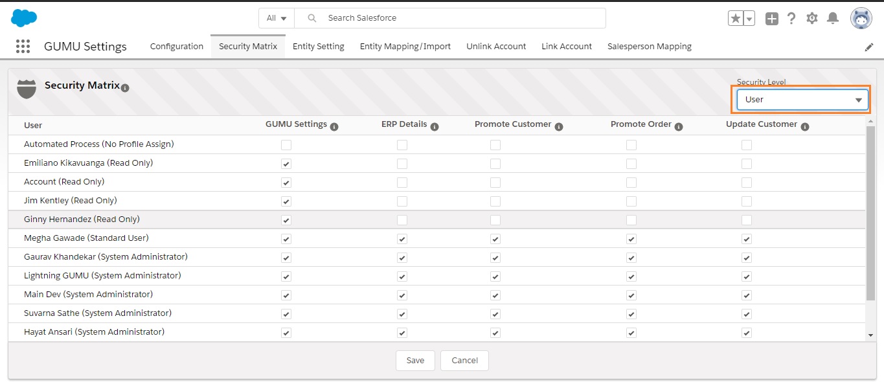Screen dimensions: 884x382
Task: Check GUMU Settings for Automated Process
Action: 286,145
